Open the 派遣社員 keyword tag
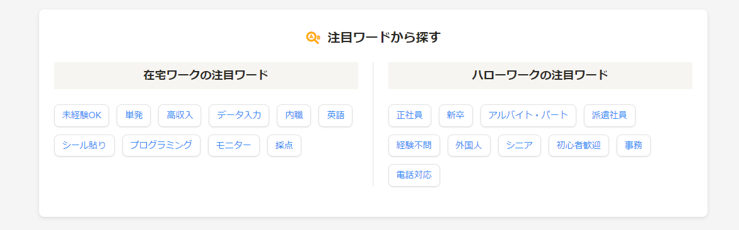Viewport: 739px width, 230px height. 609,116
